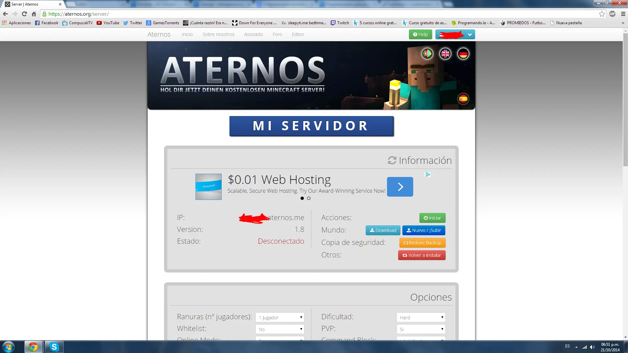Open the Twitter bookmark
Screen dimensions: 628x353
[133, 23]
